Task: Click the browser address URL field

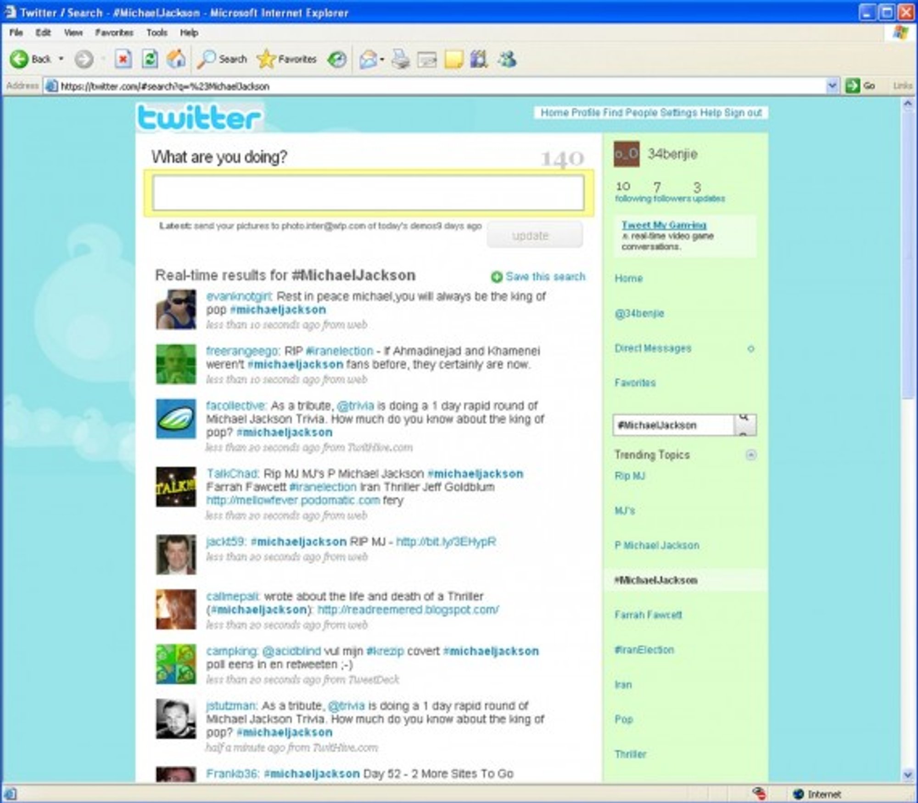Action: click(x=435, y=86)
